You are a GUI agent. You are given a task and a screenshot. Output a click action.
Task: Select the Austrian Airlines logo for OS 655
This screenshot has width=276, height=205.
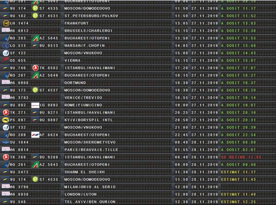[x=6, y=60]
